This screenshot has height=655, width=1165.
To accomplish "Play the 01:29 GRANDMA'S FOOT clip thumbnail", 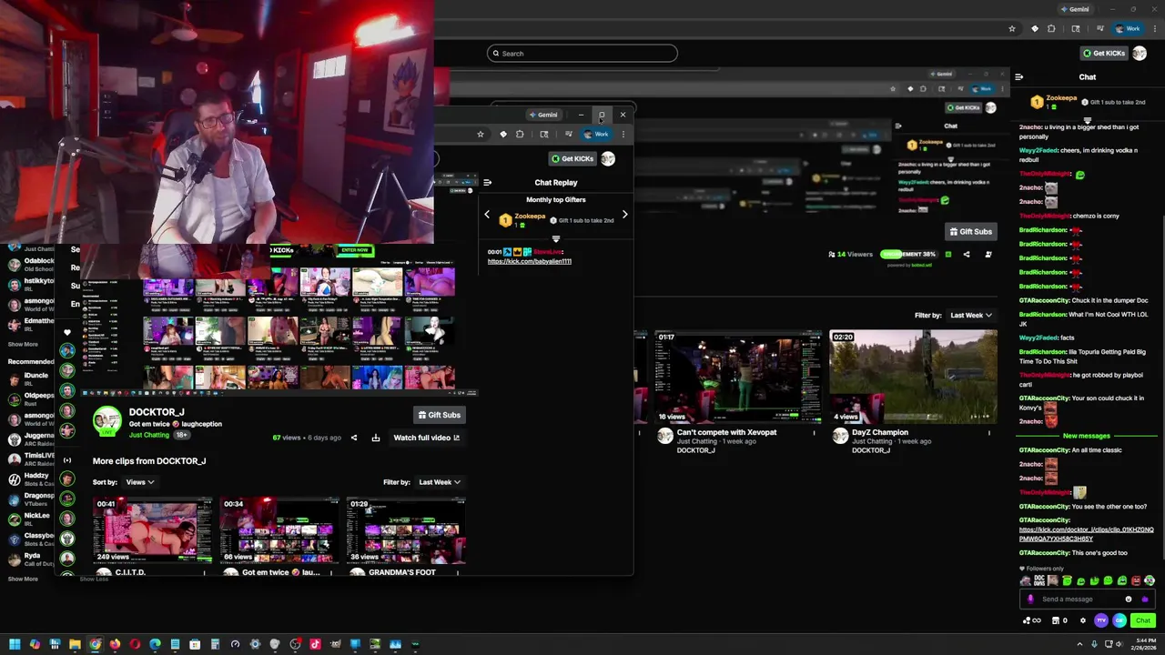I will [x=406, y=530].
